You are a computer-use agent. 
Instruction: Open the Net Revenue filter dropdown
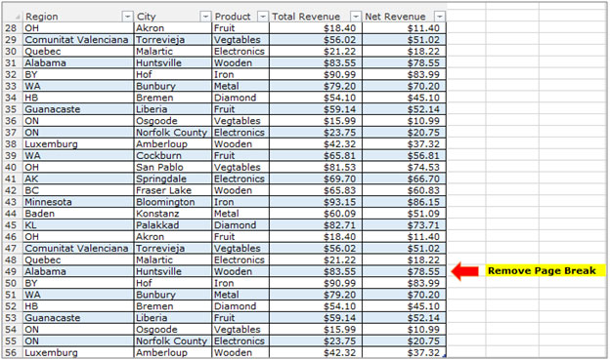[x=440, y=17]
